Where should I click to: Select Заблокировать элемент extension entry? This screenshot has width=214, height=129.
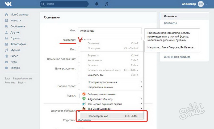tap(102, 94)
